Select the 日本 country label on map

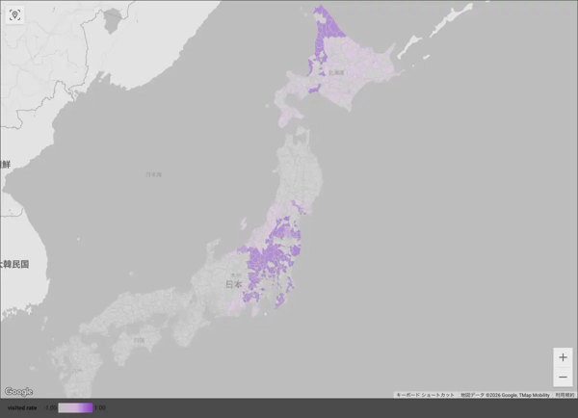(234, 285)
